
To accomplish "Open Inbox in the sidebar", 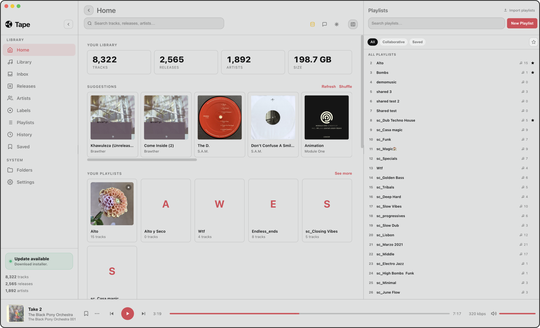I will coord(39,74).
